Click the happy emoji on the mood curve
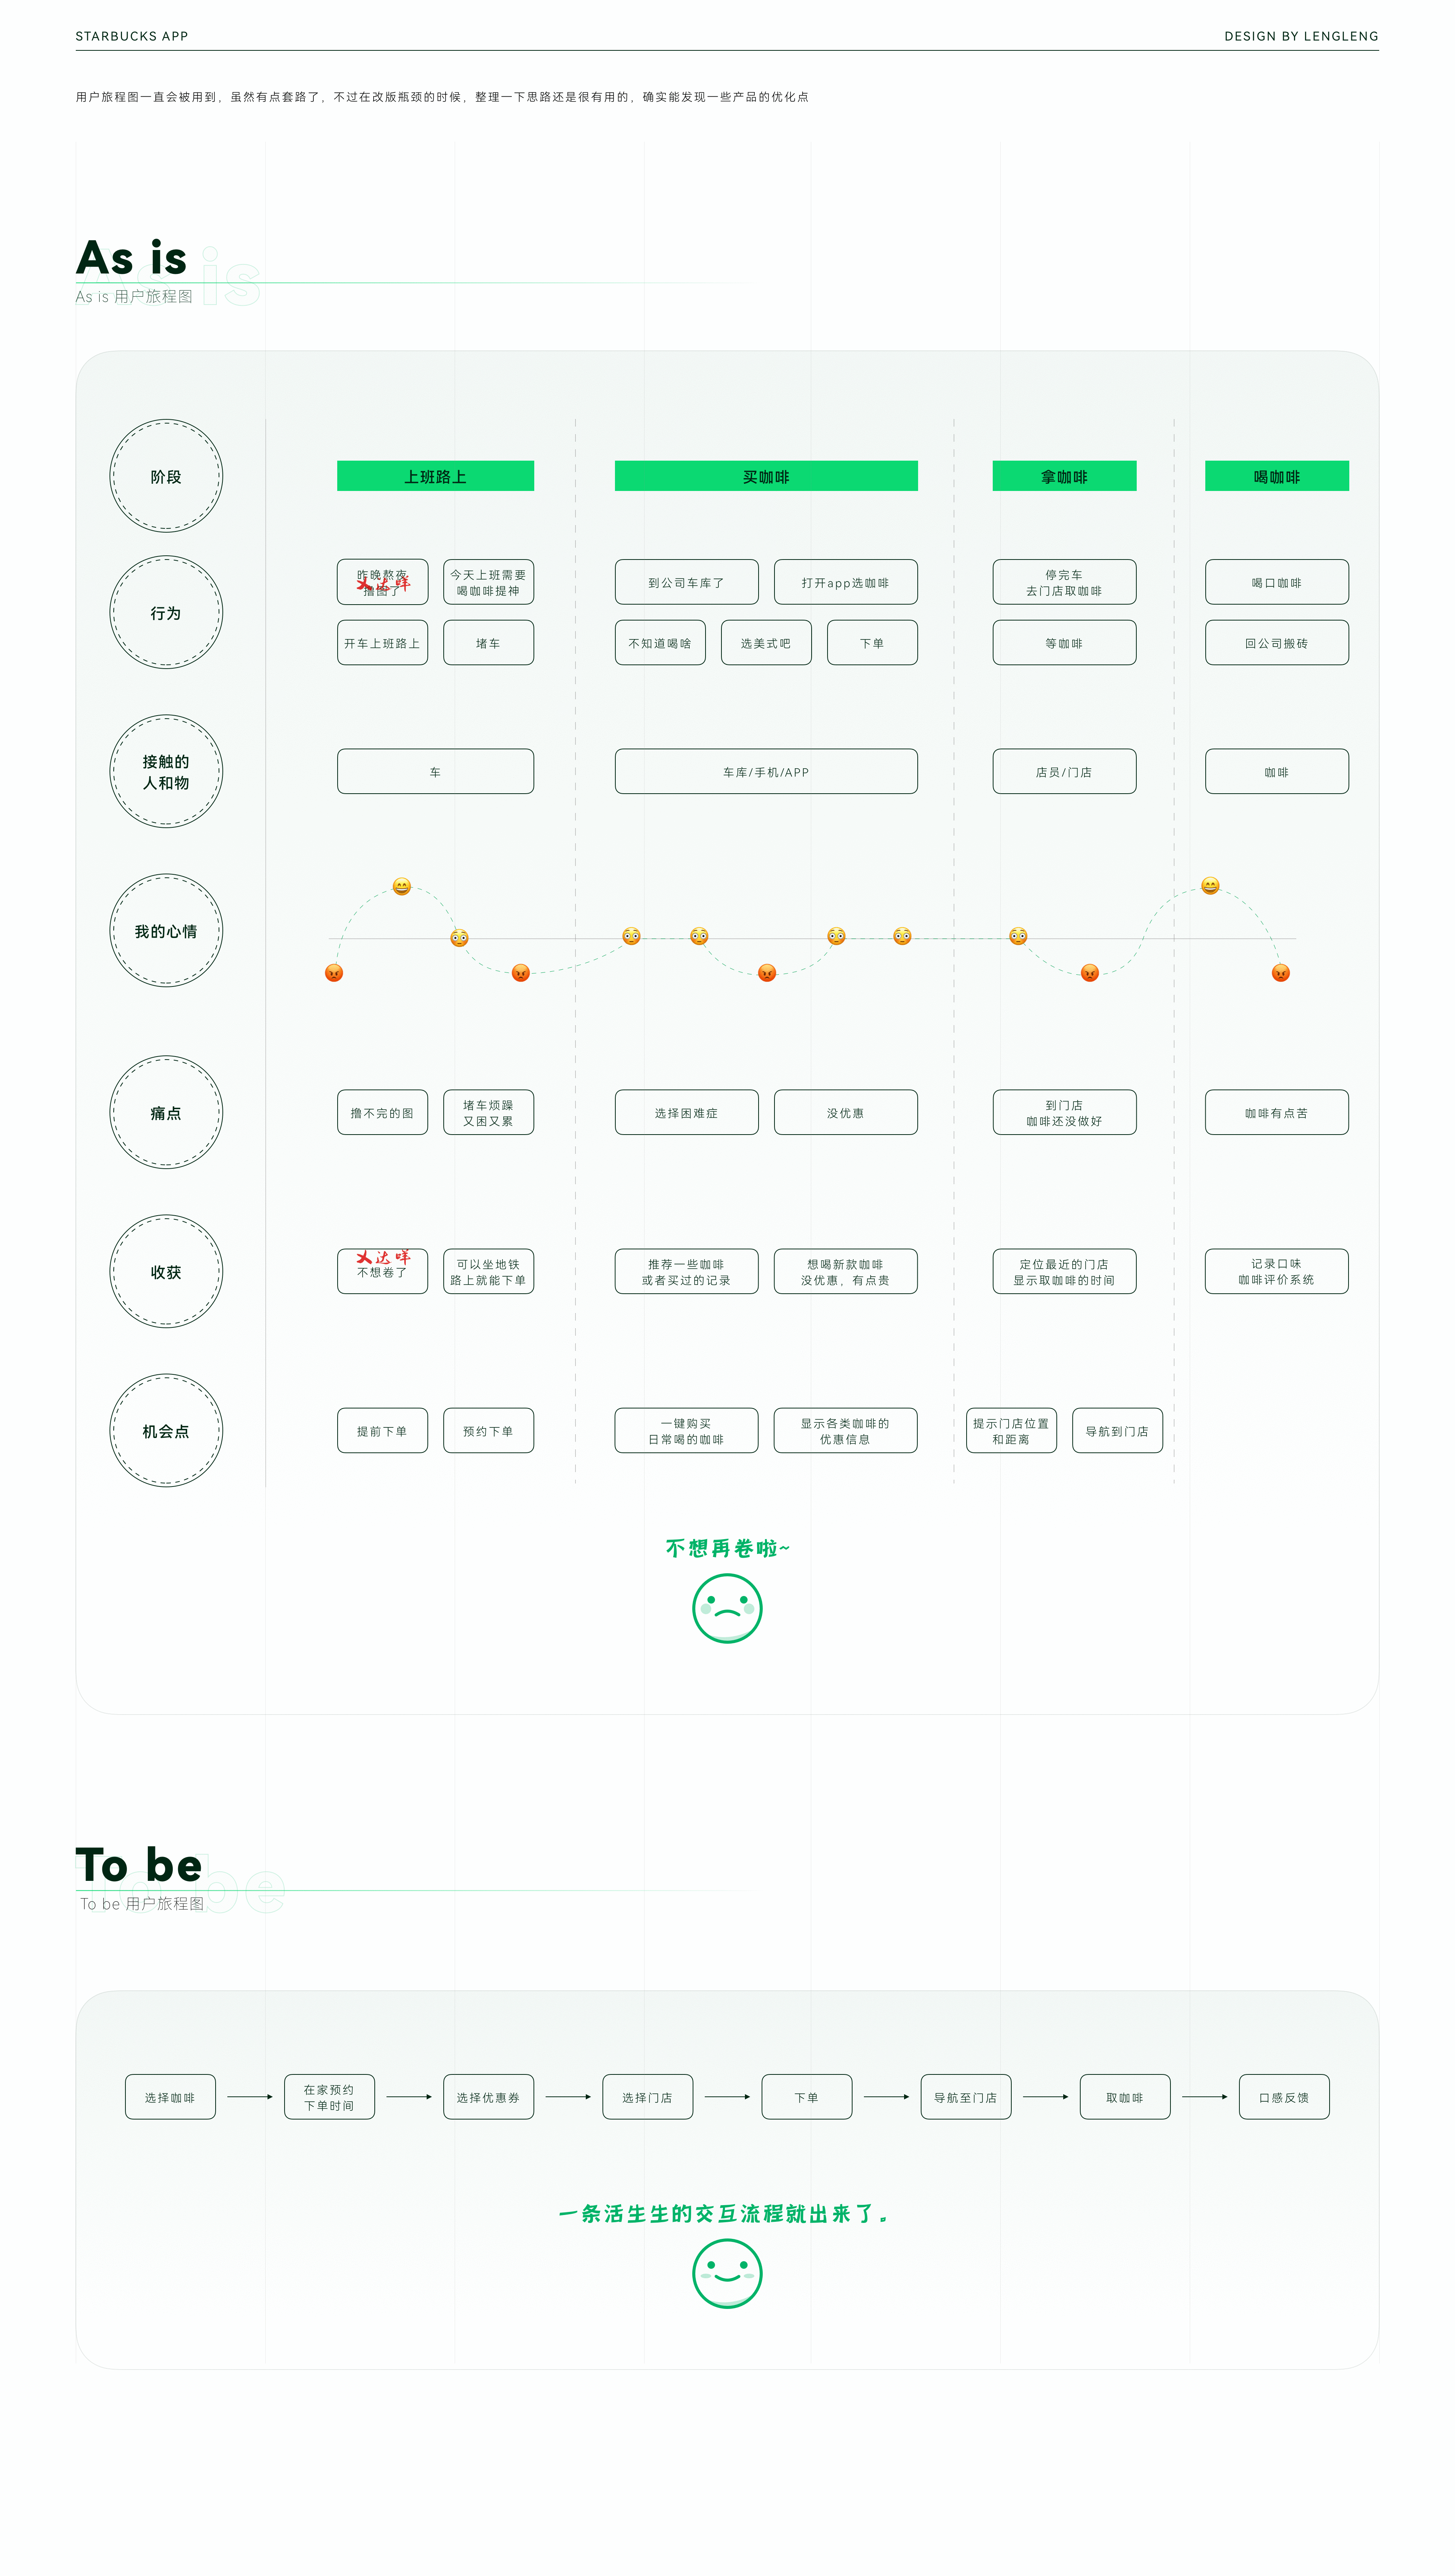 [x=402, y=886]
